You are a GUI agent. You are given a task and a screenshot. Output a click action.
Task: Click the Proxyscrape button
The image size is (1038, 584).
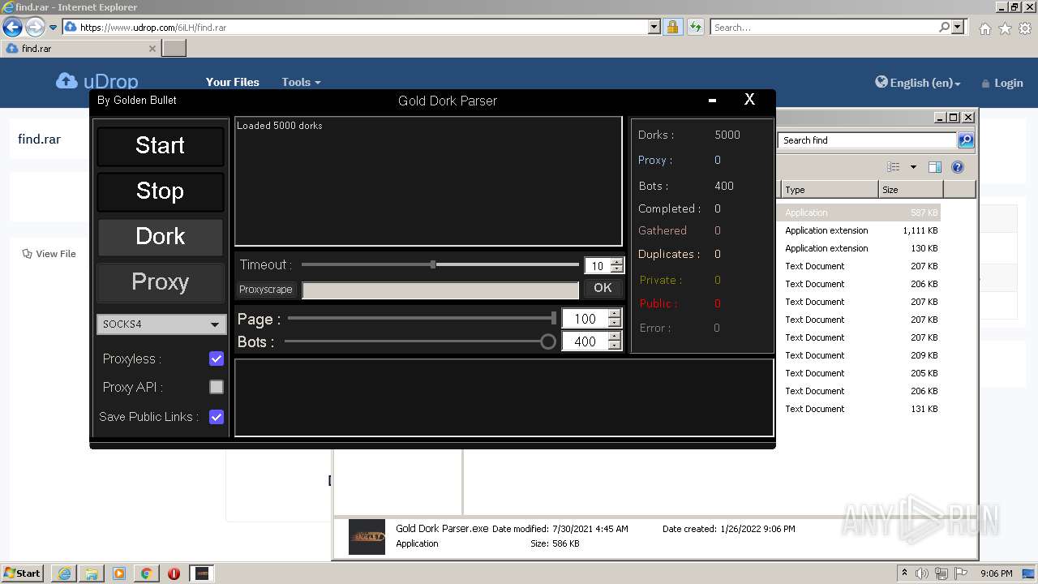(x=265, y=290)
